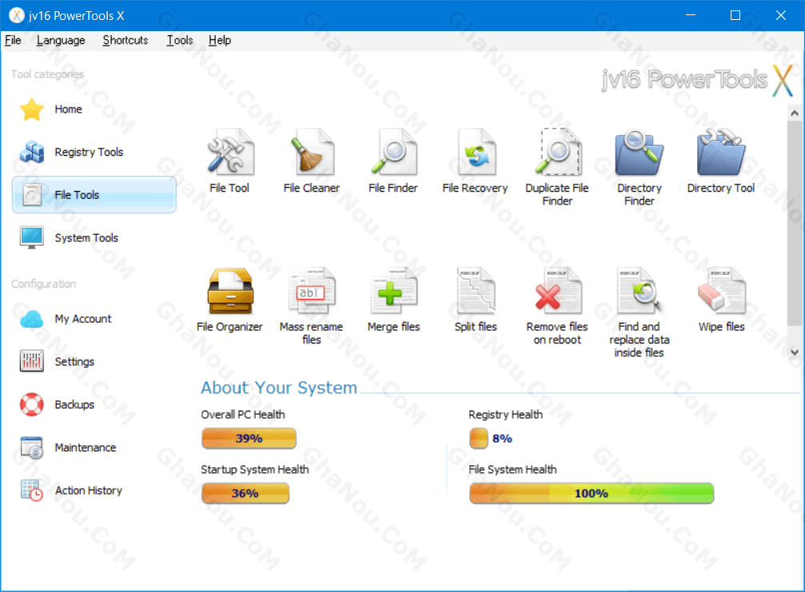This screenshot has height=592, width=805.
Task: Open the File Tool icon
Action: pyautogui.click(x=229, y=152)
